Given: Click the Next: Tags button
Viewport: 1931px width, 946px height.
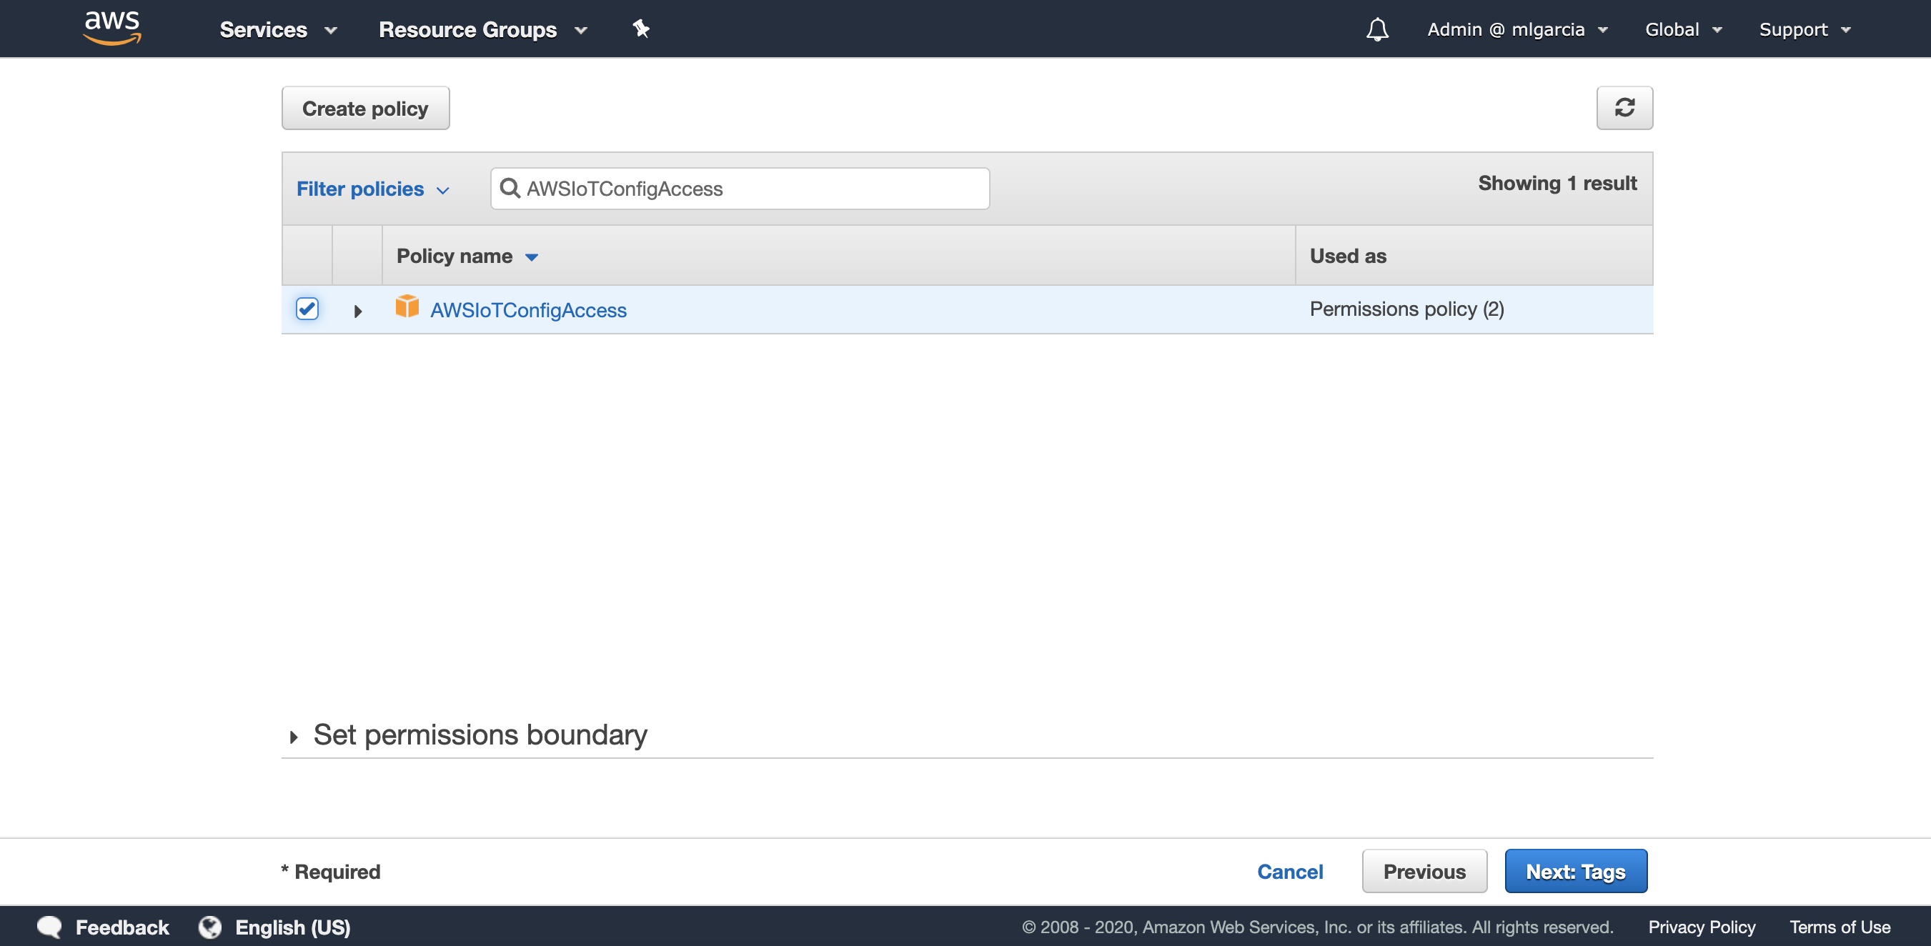Looking at the screenshot, I should coord(1575,871).
